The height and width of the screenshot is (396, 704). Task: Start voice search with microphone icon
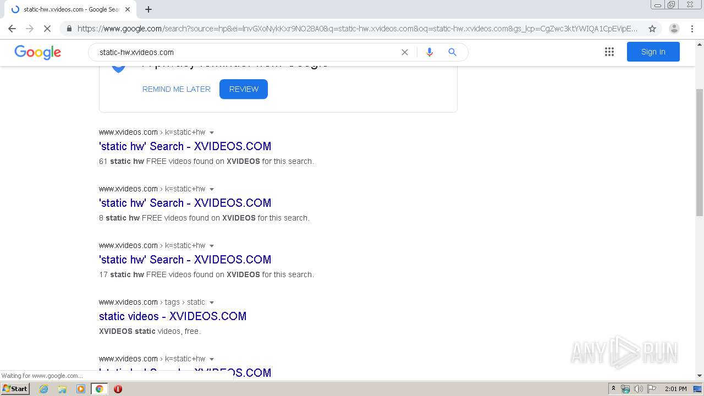coord(430,52)
